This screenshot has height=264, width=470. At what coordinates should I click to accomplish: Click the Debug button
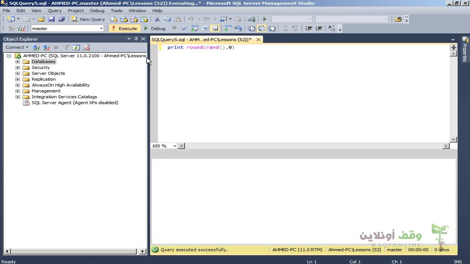155,28
